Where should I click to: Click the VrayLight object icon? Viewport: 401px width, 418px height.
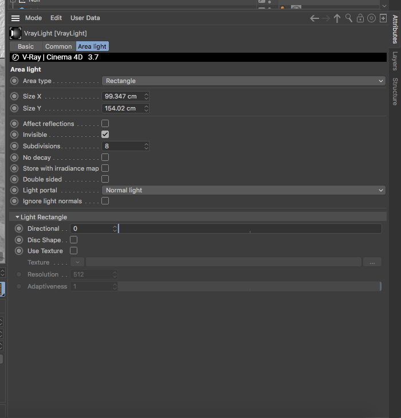[x=15, y=33]
